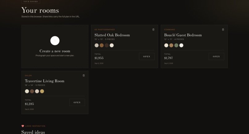Pick the sage green swatch in Bouclé Guest Bedroom
The height and width of the screenshot is (134, 249).
coord(176,45)
